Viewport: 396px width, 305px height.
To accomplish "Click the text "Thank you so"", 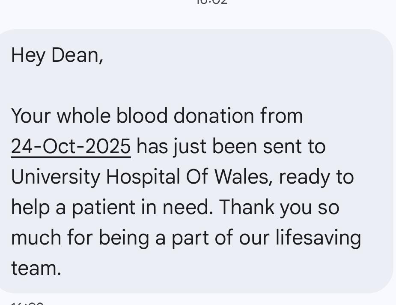I will click(280, 207).
